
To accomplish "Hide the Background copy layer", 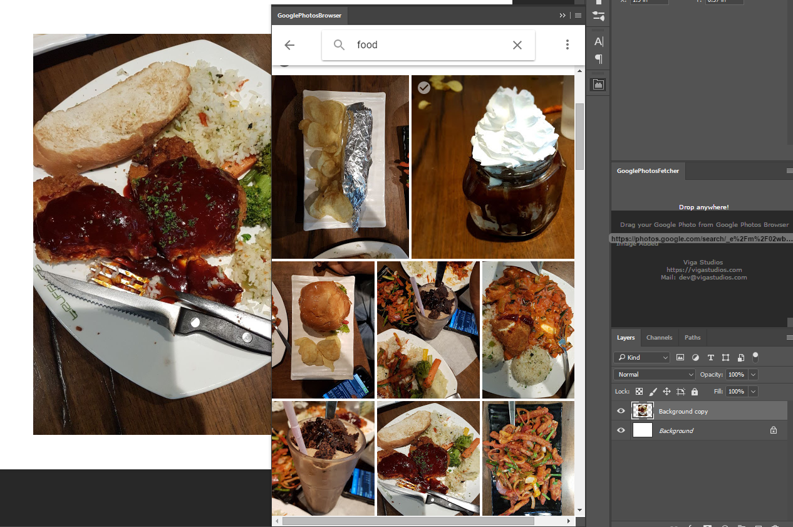I will (621, 411).
